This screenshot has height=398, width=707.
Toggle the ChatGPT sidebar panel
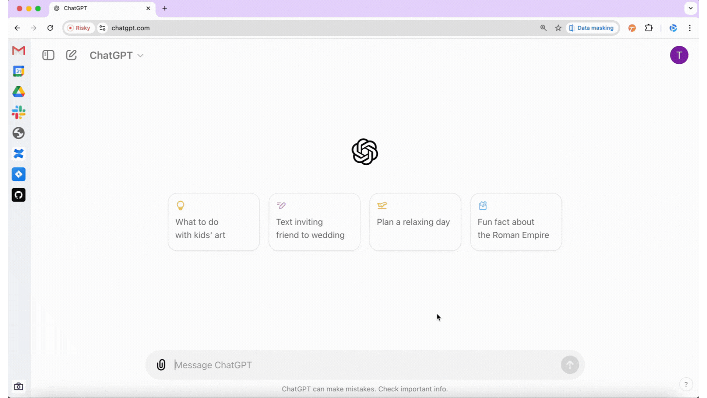[48, 55]
